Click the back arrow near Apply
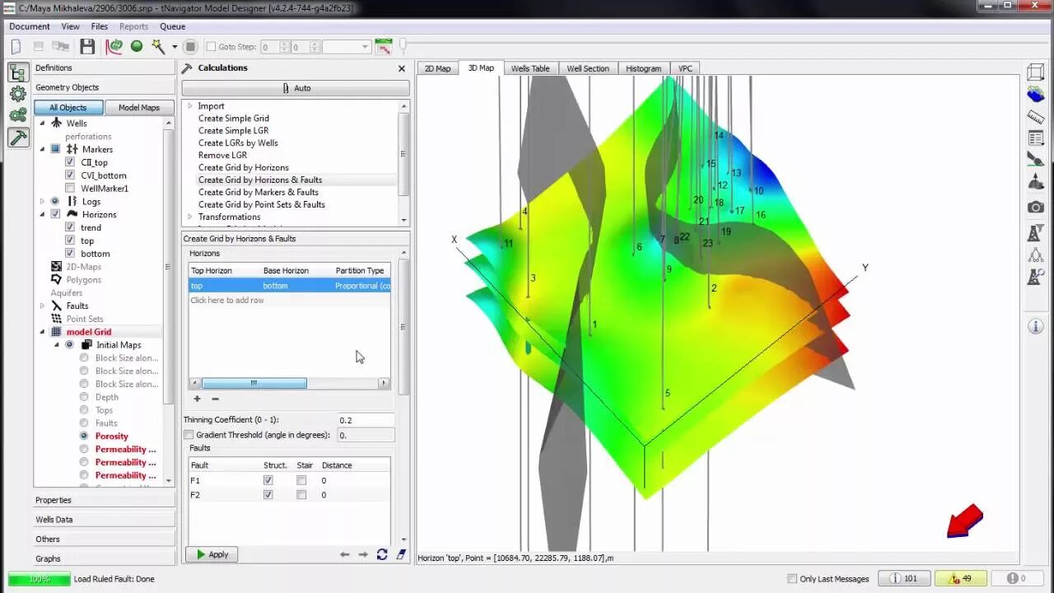 coord(345,554)
